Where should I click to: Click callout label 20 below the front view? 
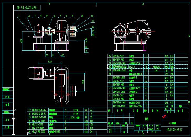point(63,55)
